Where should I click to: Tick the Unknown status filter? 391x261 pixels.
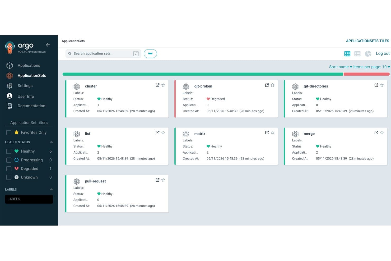click(x=9, y=177)
